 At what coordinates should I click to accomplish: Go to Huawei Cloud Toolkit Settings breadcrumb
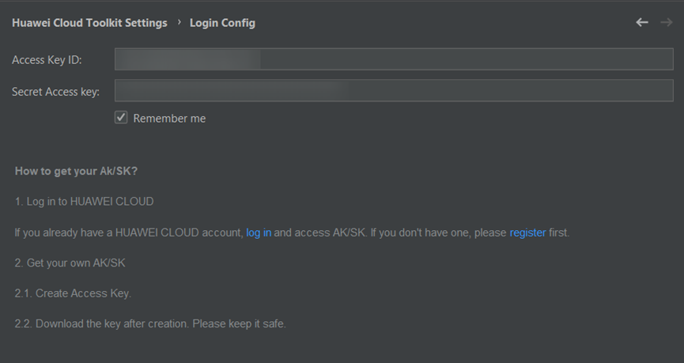point(89,23)
